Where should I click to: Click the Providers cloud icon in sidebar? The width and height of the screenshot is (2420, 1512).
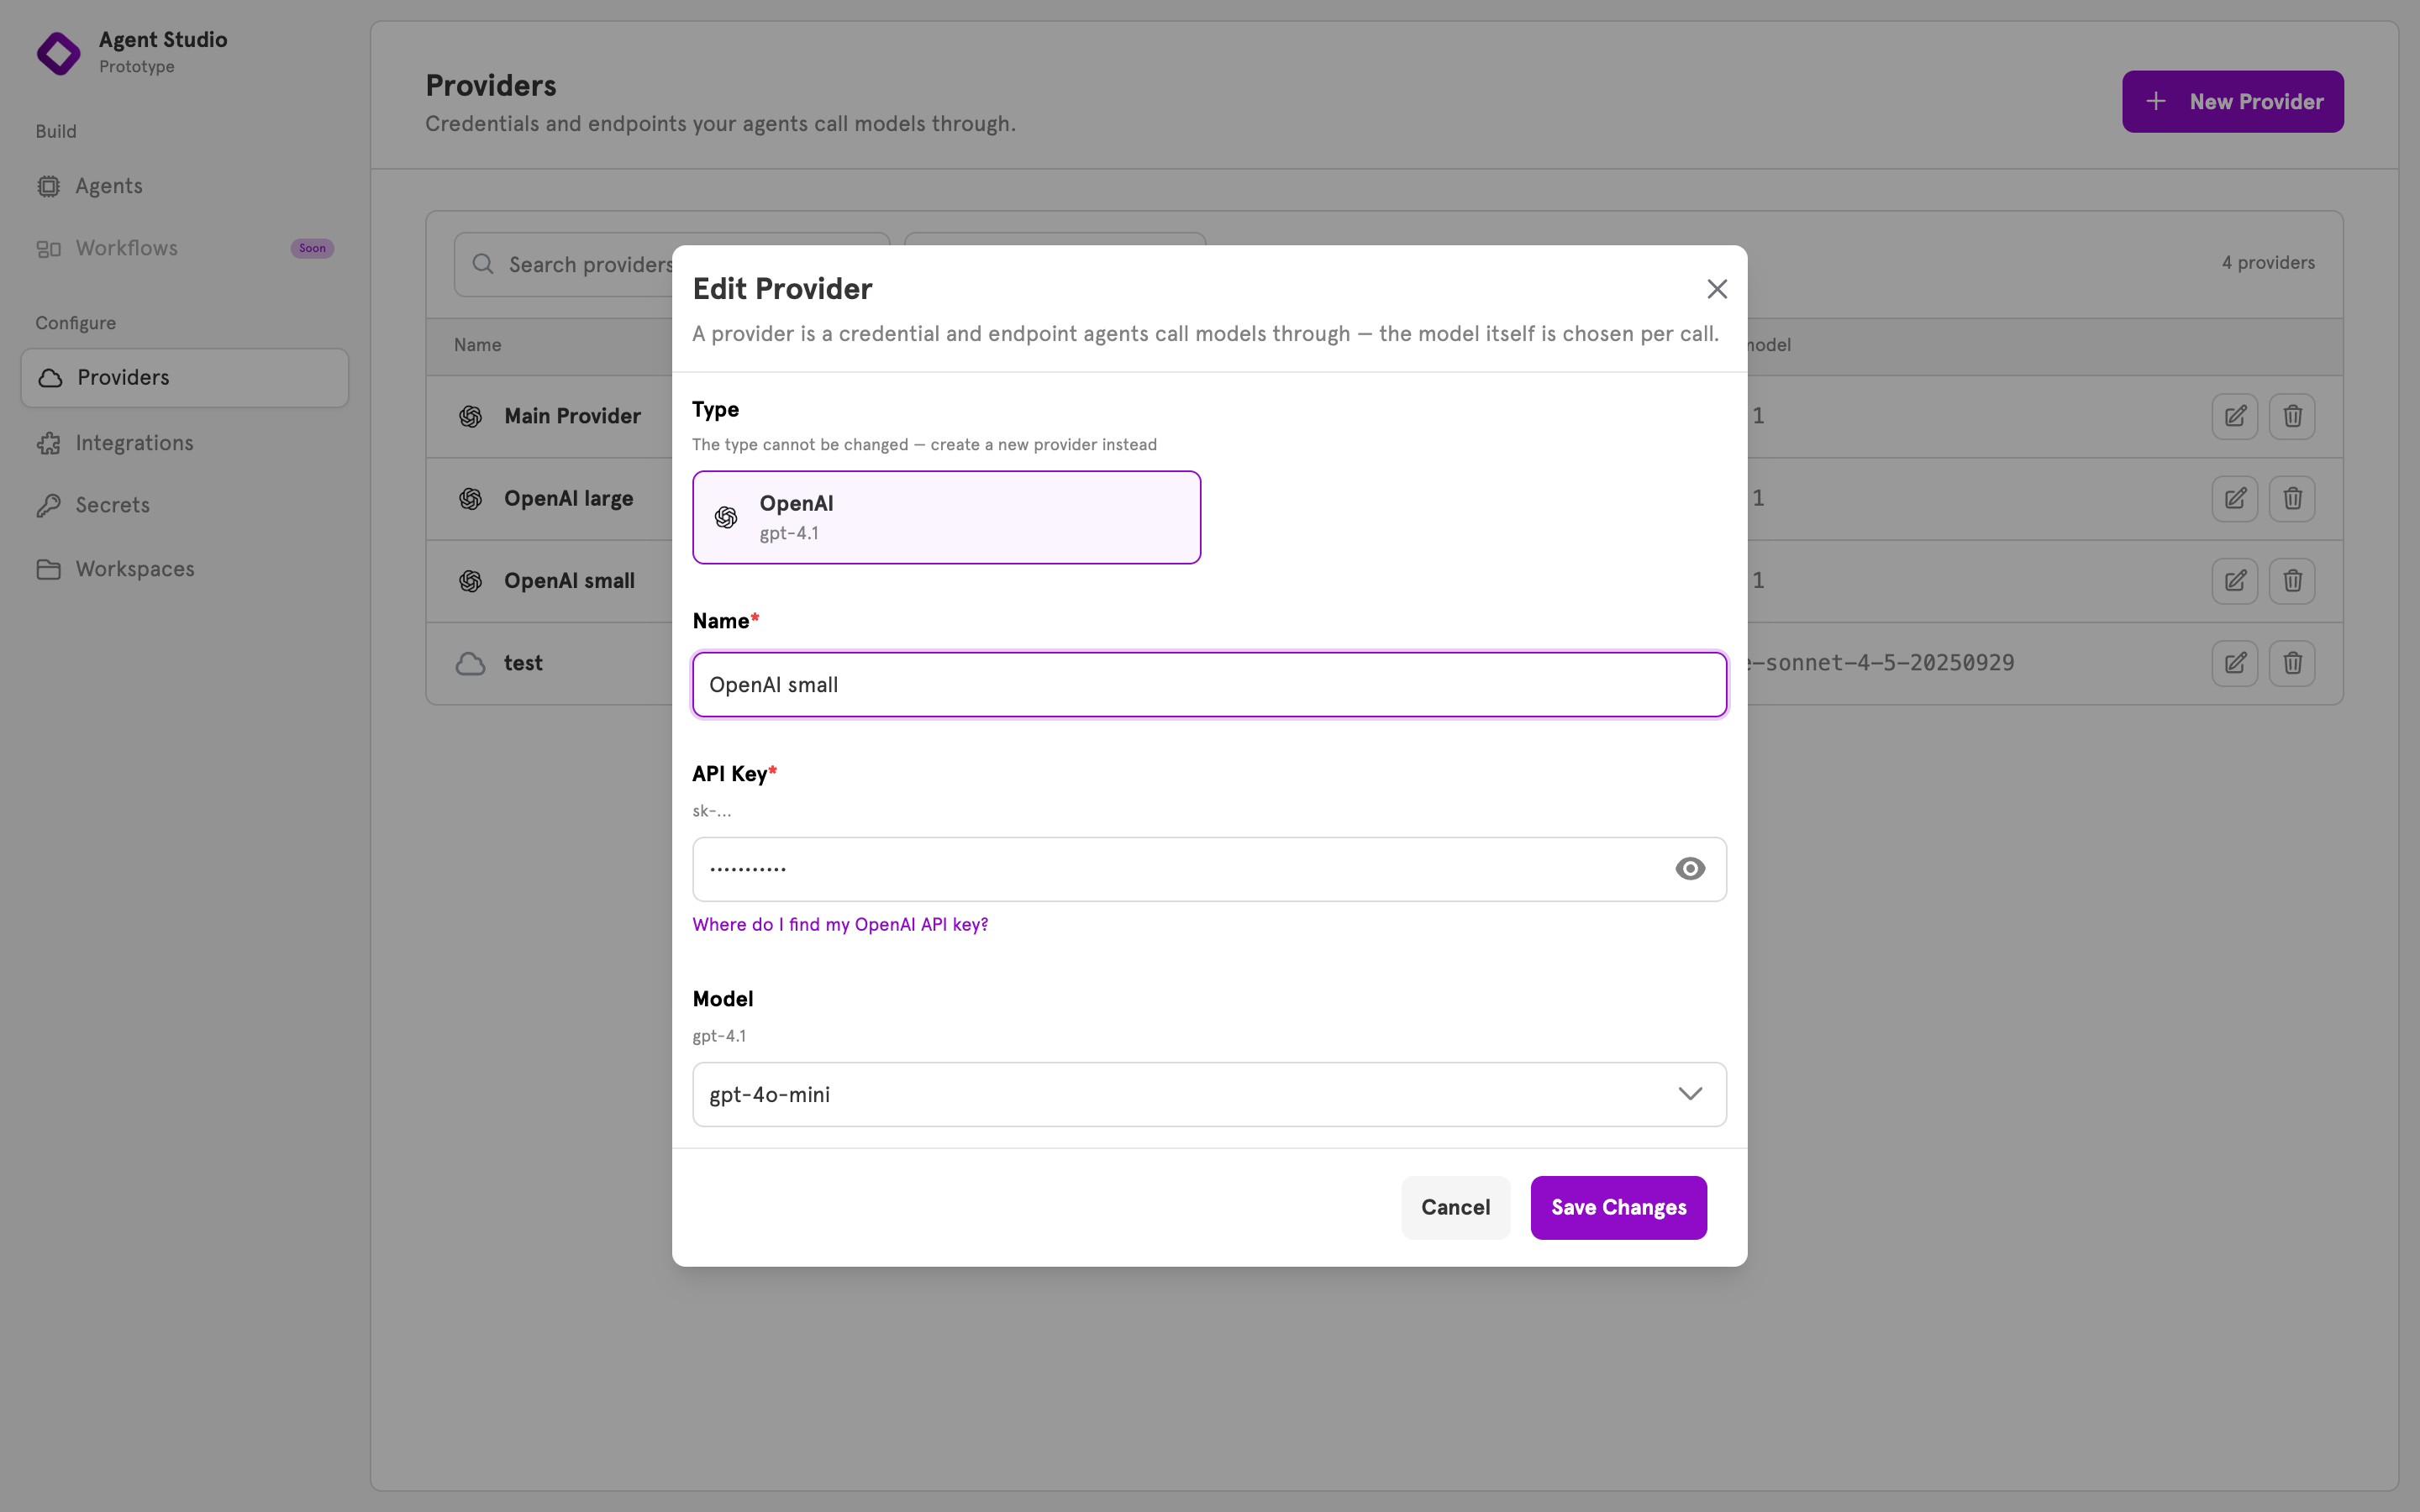point(50,378)
